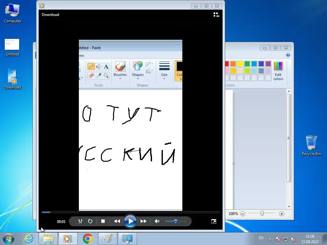Stop the video playback
327x245 pixels.
103,221
